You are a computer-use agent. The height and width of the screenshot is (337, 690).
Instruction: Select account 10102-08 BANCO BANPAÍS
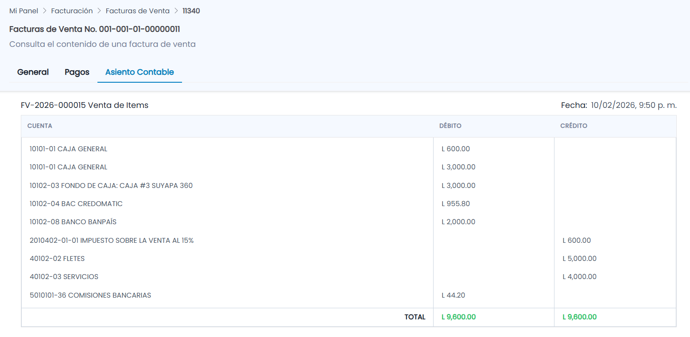pyautogui.click(x=73, y=222)
